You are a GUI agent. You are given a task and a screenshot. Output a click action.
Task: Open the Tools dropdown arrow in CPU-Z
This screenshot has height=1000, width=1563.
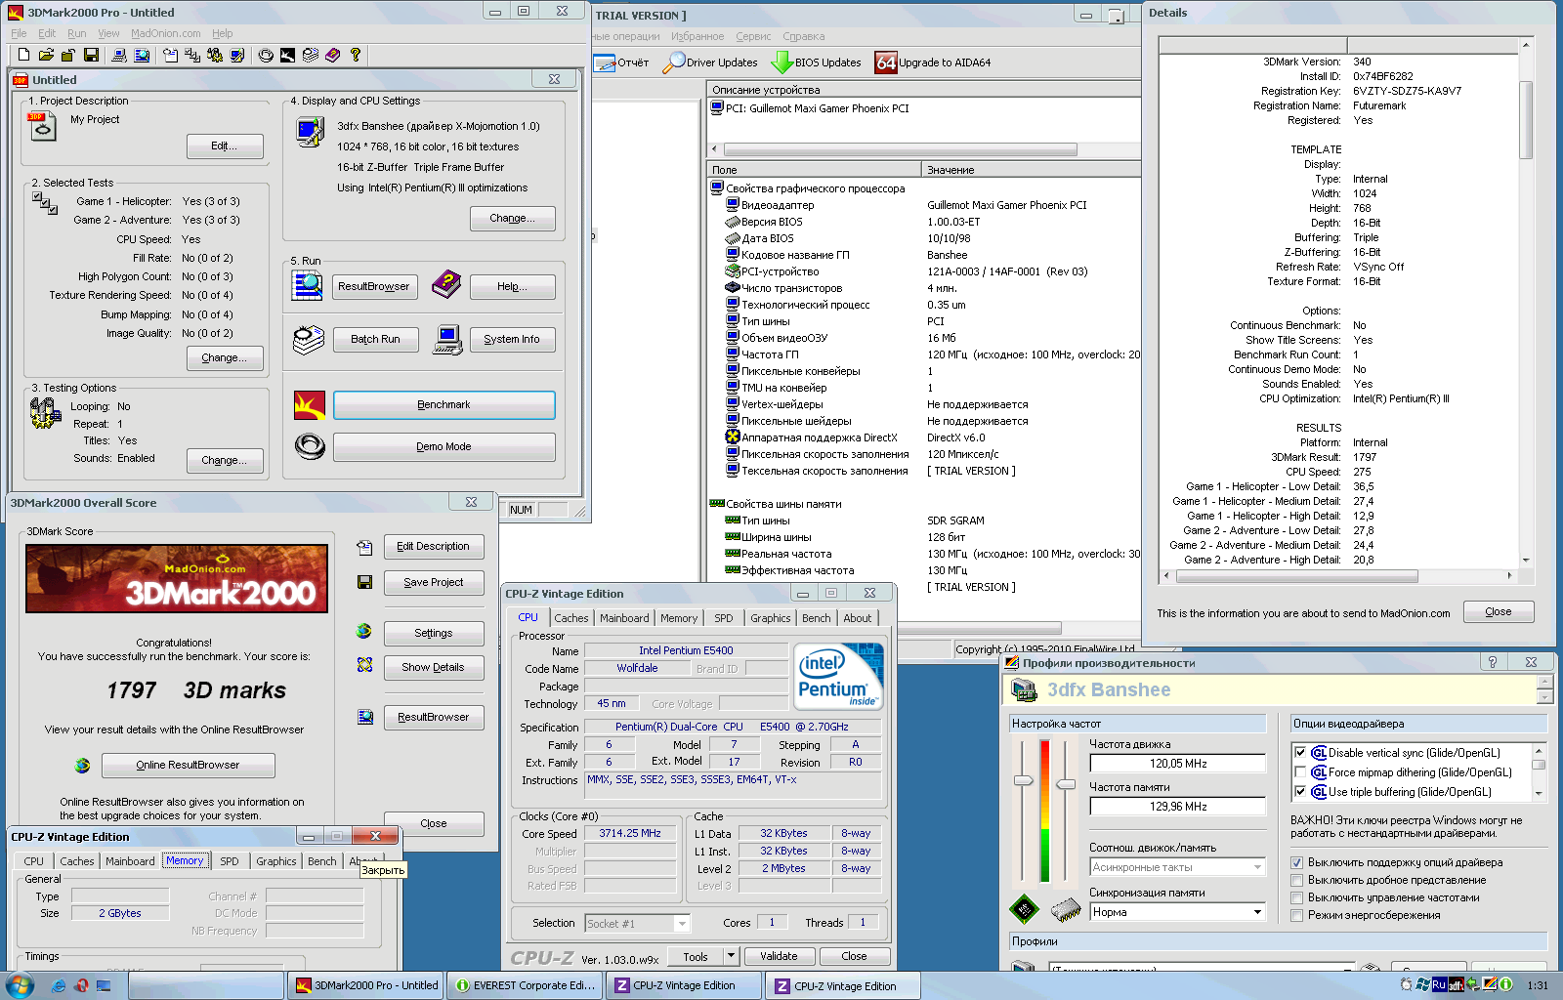[x=731, y=956]
